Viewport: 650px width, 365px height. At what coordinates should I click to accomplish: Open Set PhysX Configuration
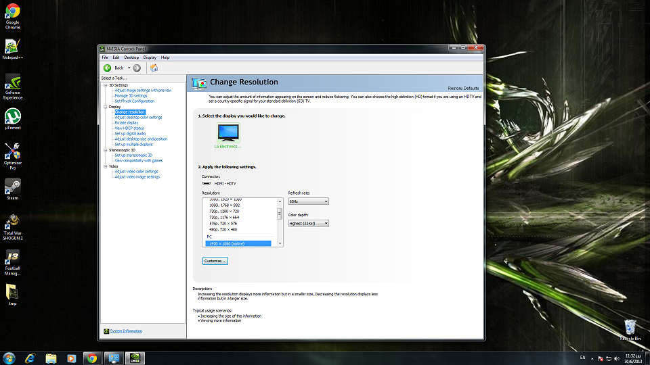pos(134,101)
